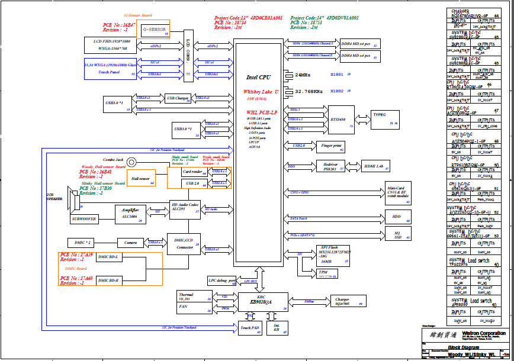Click the orange G-Sensor Board label
The image size is (514, 361).
[138, 15]
